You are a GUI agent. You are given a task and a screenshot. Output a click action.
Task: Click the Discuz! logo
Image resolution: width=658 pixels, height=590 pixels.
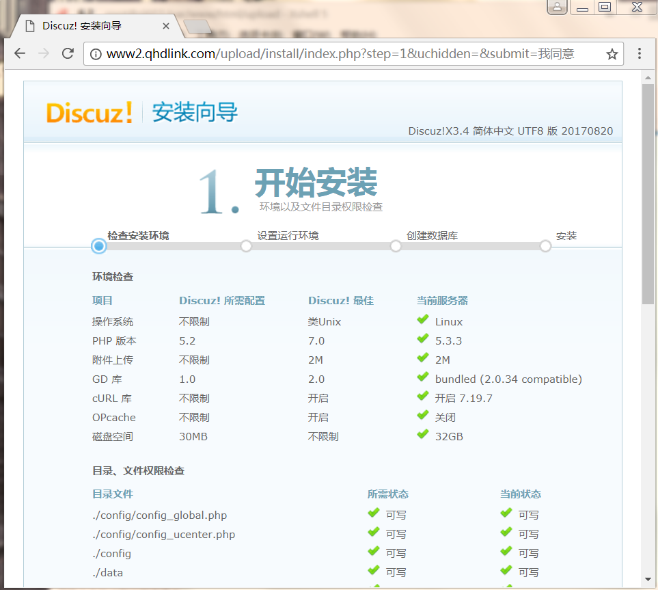pos(89,113)
